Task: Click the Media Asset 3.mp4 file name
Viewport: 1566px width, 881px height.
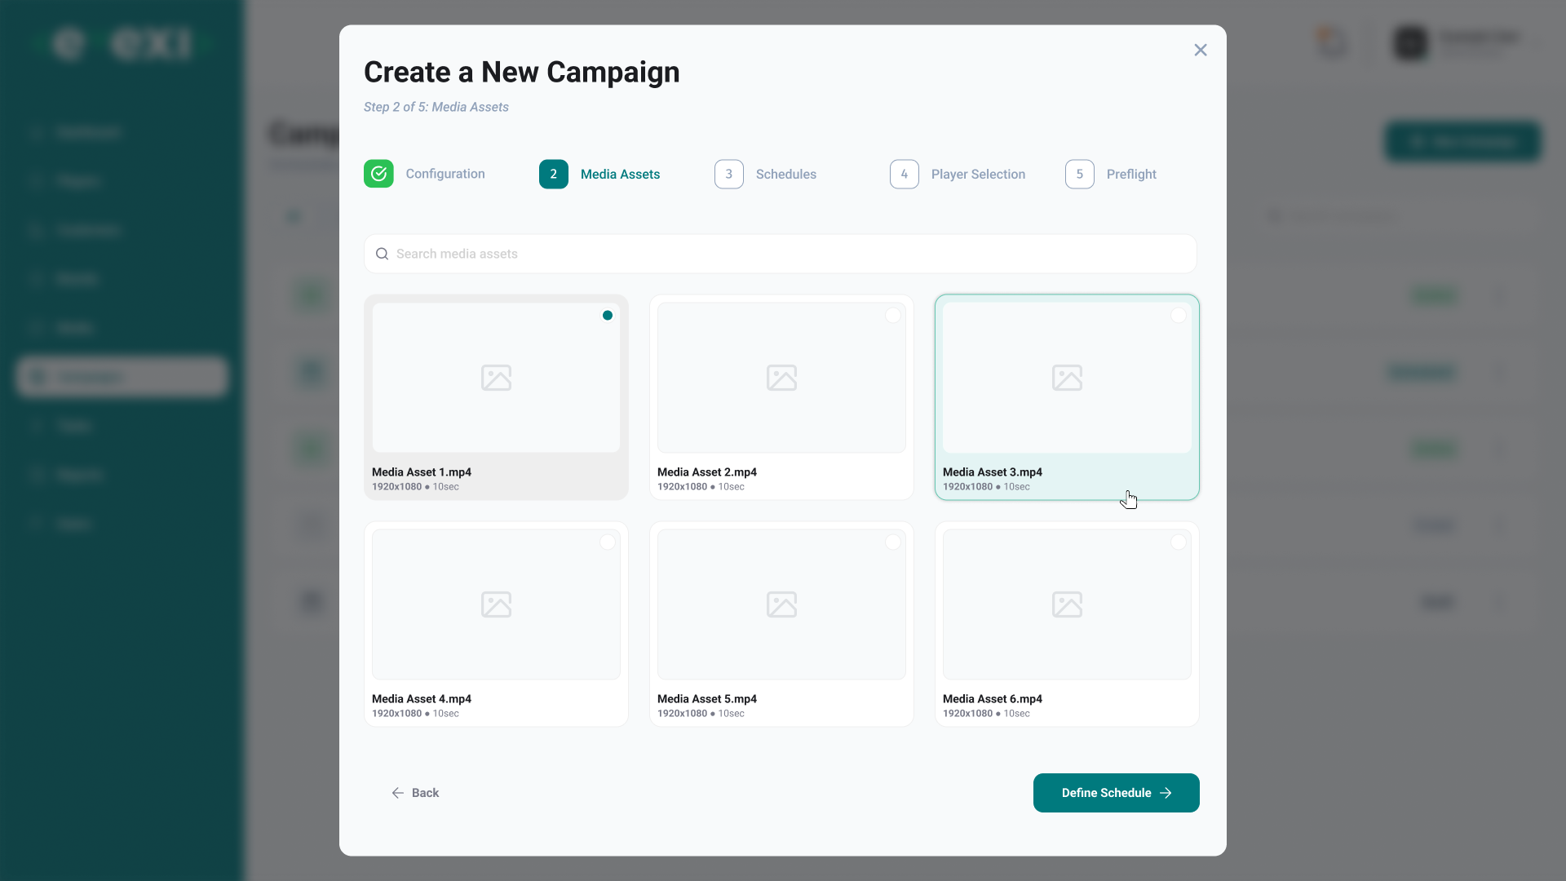Action: coord(993,472)
